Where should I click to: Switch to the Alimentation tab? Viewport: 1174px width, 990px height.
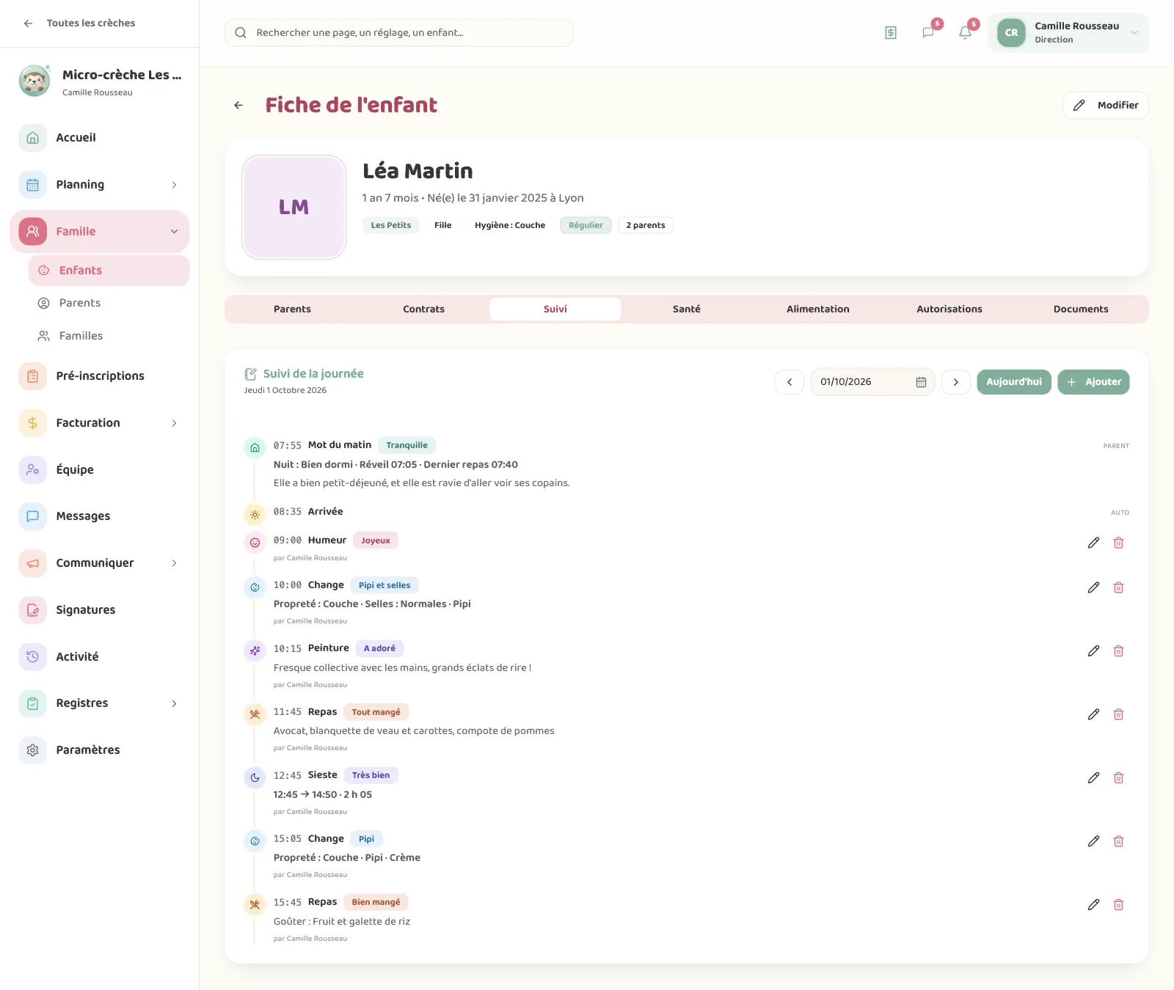pyautogui.click(x=818, y=309)
